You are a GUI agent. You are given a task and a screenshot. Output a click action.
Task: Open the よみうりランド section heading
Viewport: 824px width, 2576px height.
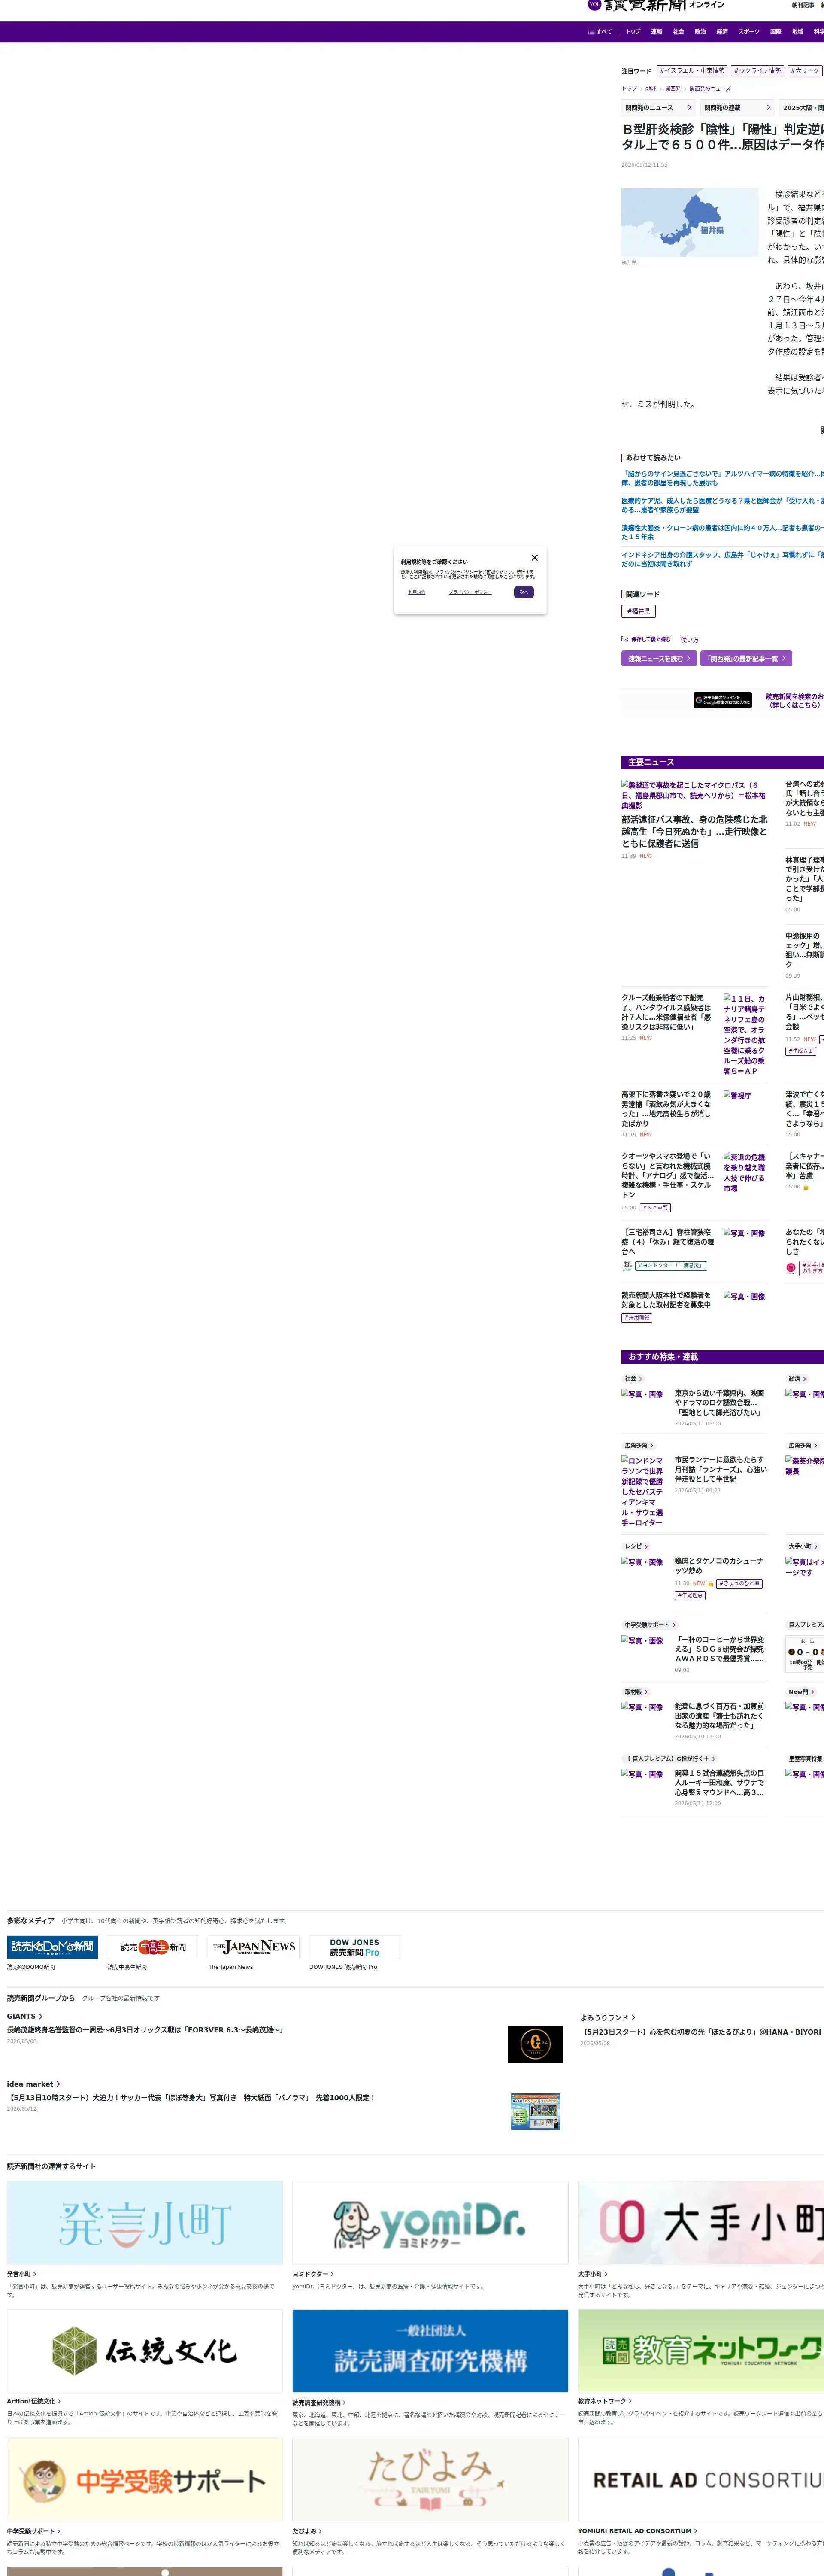[x=608, y=2017]
